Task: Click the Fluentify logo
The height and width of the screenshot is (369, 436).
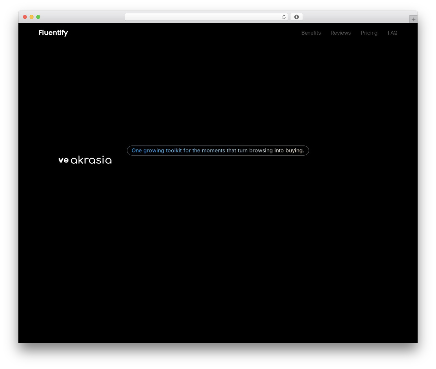Action: coord(53,33)
